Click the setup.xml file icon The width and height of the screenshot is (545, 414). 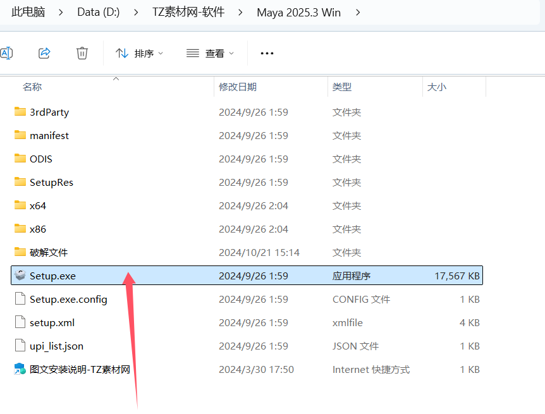[20, 322]
